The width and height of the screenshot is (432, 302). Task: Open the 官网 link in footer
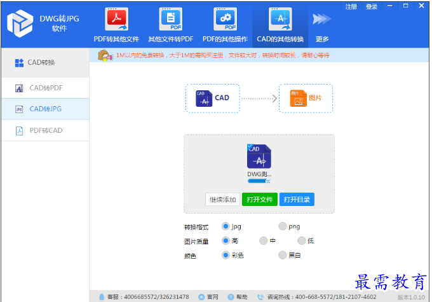(212, 297)
